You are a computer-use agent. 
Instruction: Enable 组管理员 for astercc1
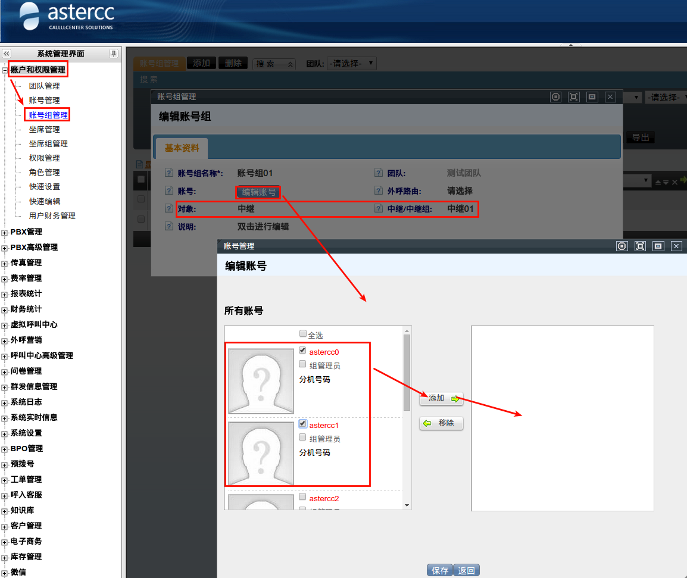[x=302, y=438]
